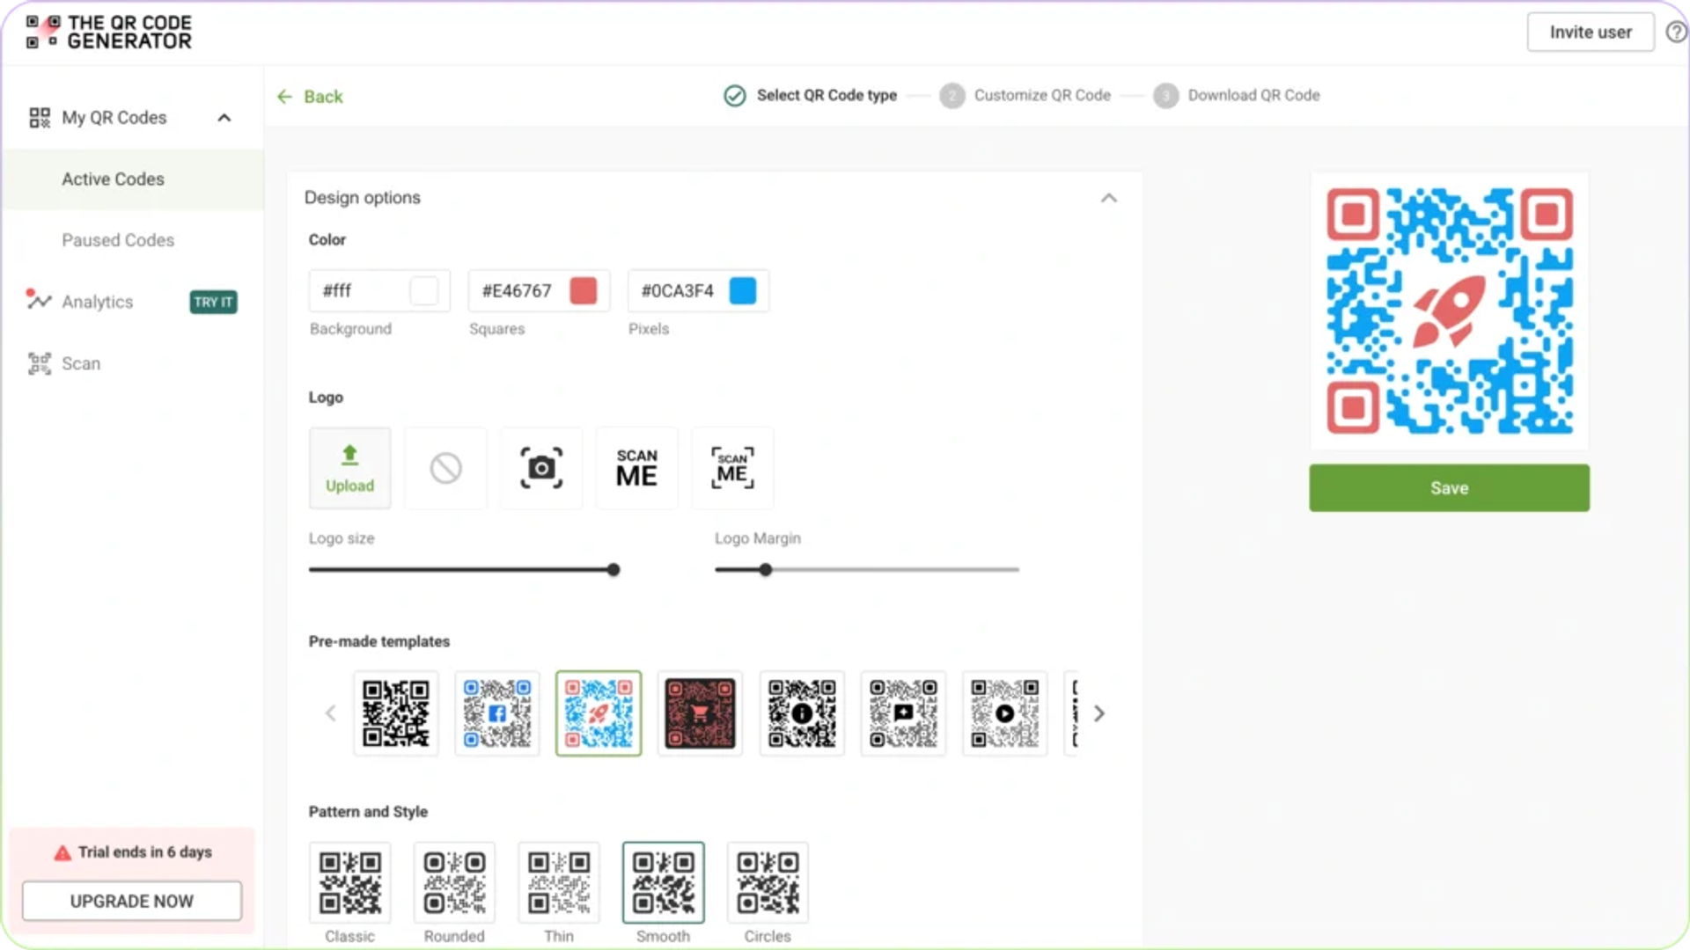Click the Back link

click(323, 97)
